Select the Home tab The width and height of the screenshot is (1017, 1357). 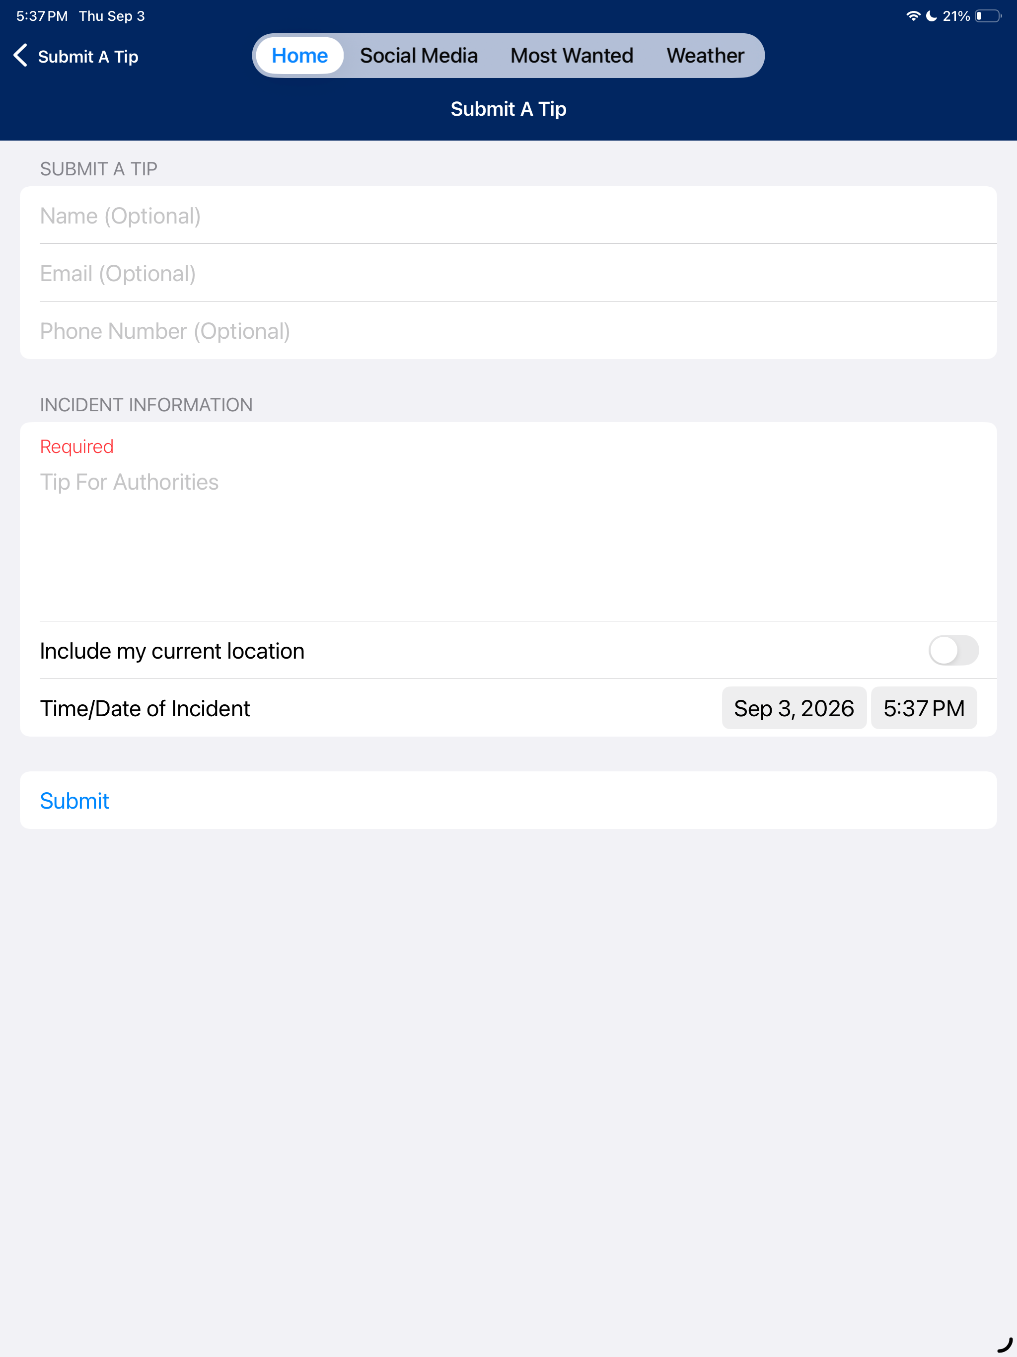pos(299,56)
